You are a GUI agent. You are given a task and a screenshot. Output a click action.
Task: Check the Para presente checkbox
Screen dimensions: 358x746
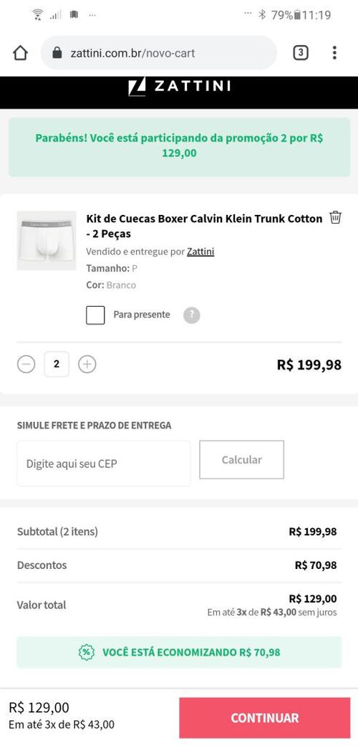pos(95,315)
